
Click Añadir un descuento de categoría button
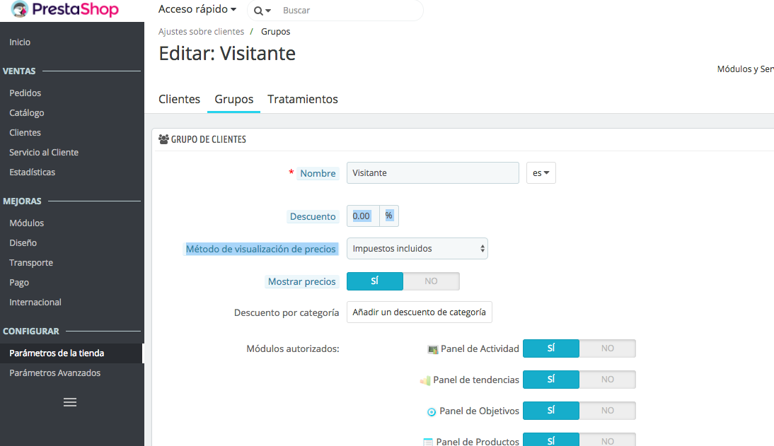coord(419,312)
